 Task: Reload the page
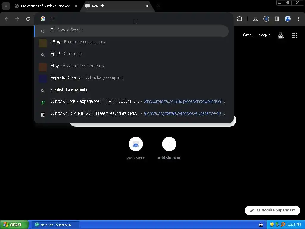coord(28,19)
